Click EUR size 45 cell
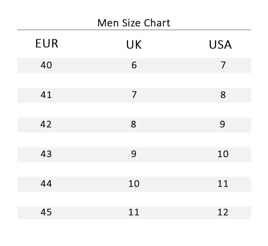 46,212
